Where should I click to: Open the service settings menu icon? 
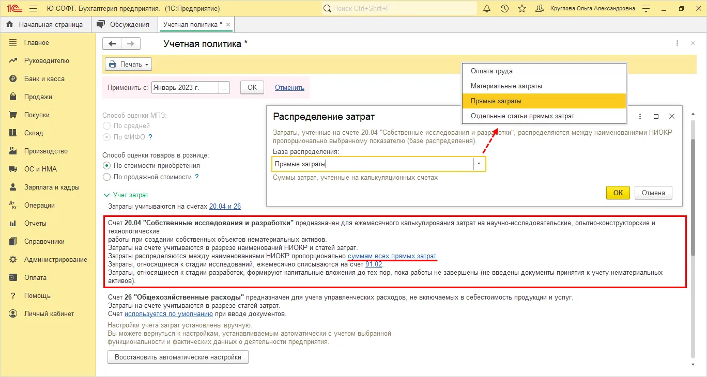point(646,9)
